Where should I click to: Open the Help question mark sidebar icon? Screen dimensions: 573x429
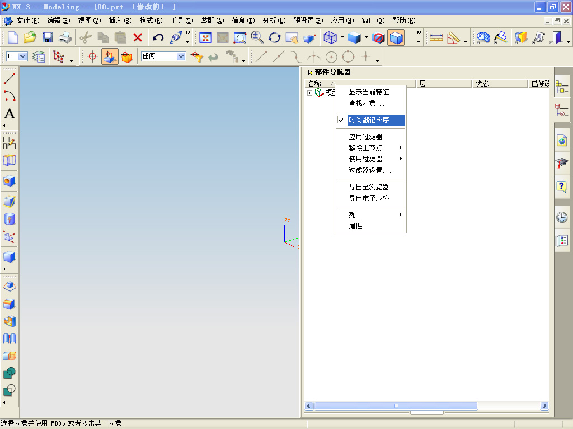[562, 187]
